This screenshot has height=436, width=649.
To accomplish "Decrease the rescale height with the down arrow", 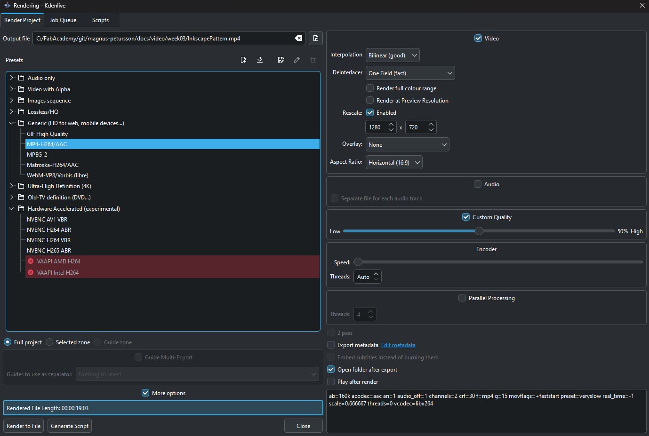I will 431,130.
